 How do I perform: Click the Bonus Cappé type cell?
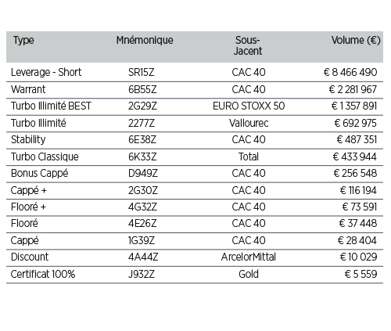pos(40,174)
